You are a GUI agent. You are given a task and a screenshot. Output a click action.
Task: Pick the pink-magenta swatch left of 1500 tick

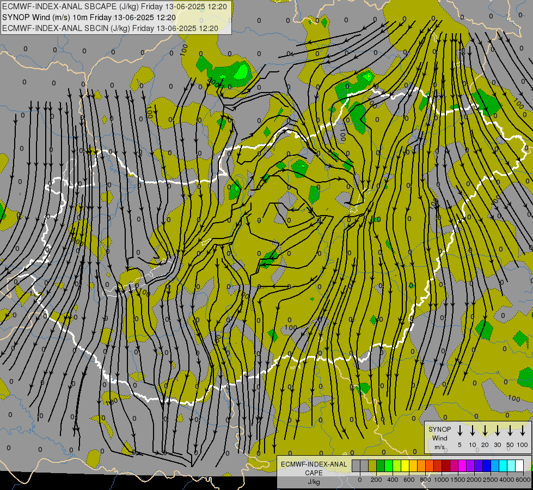(x=454, y=465)
